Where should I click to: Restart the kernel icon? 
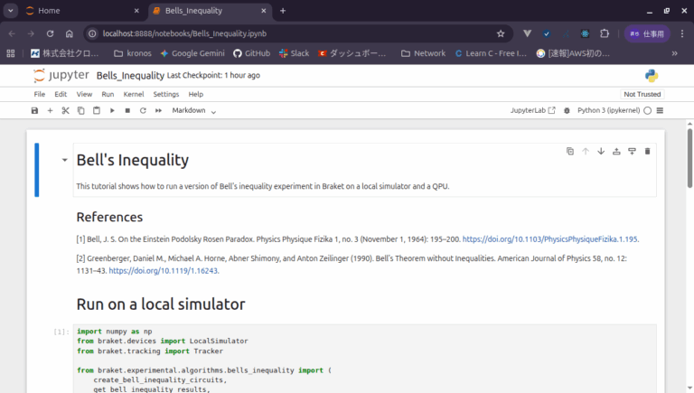pos(143,110)
